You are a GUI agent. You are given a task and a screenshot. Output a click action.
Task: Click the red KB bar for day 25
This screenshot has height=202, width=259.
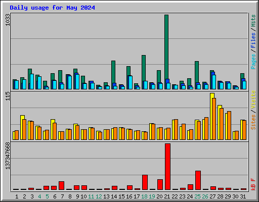[x=198, y=180]
